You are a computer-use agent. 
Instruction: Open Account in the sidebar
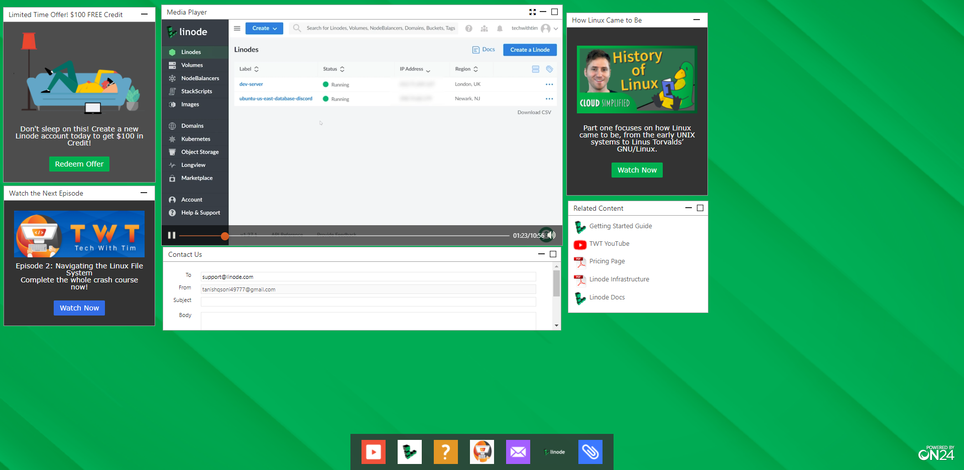click(195, 200)
